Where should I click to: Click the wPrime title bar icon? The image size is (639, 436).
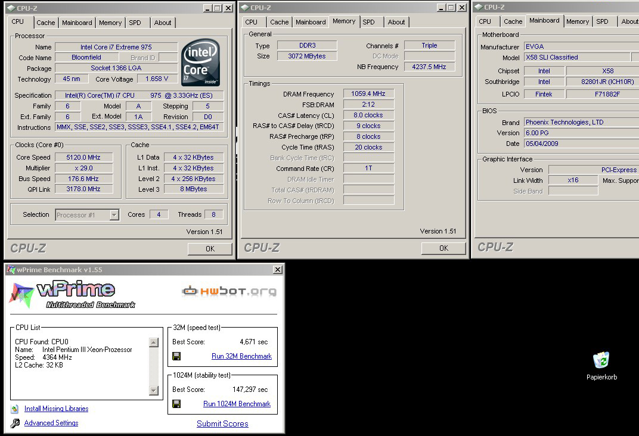[11, 269]
